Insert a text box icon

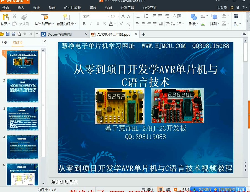tap(203, 16)
